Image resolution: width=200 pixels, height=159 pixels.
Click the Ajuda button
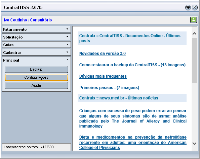pyautogui.click(x=37, y=85)
